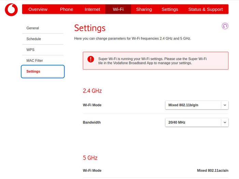Click the 'Bandwidth' label
The width and height of the screenshot is (239, 179).
coord(92,122)
